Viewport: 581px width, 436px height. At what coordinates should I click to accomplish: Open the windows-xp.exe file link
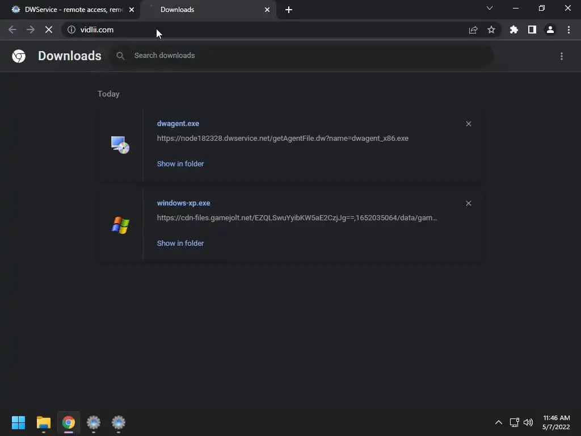pyautogui.click(x=183, y=203)
